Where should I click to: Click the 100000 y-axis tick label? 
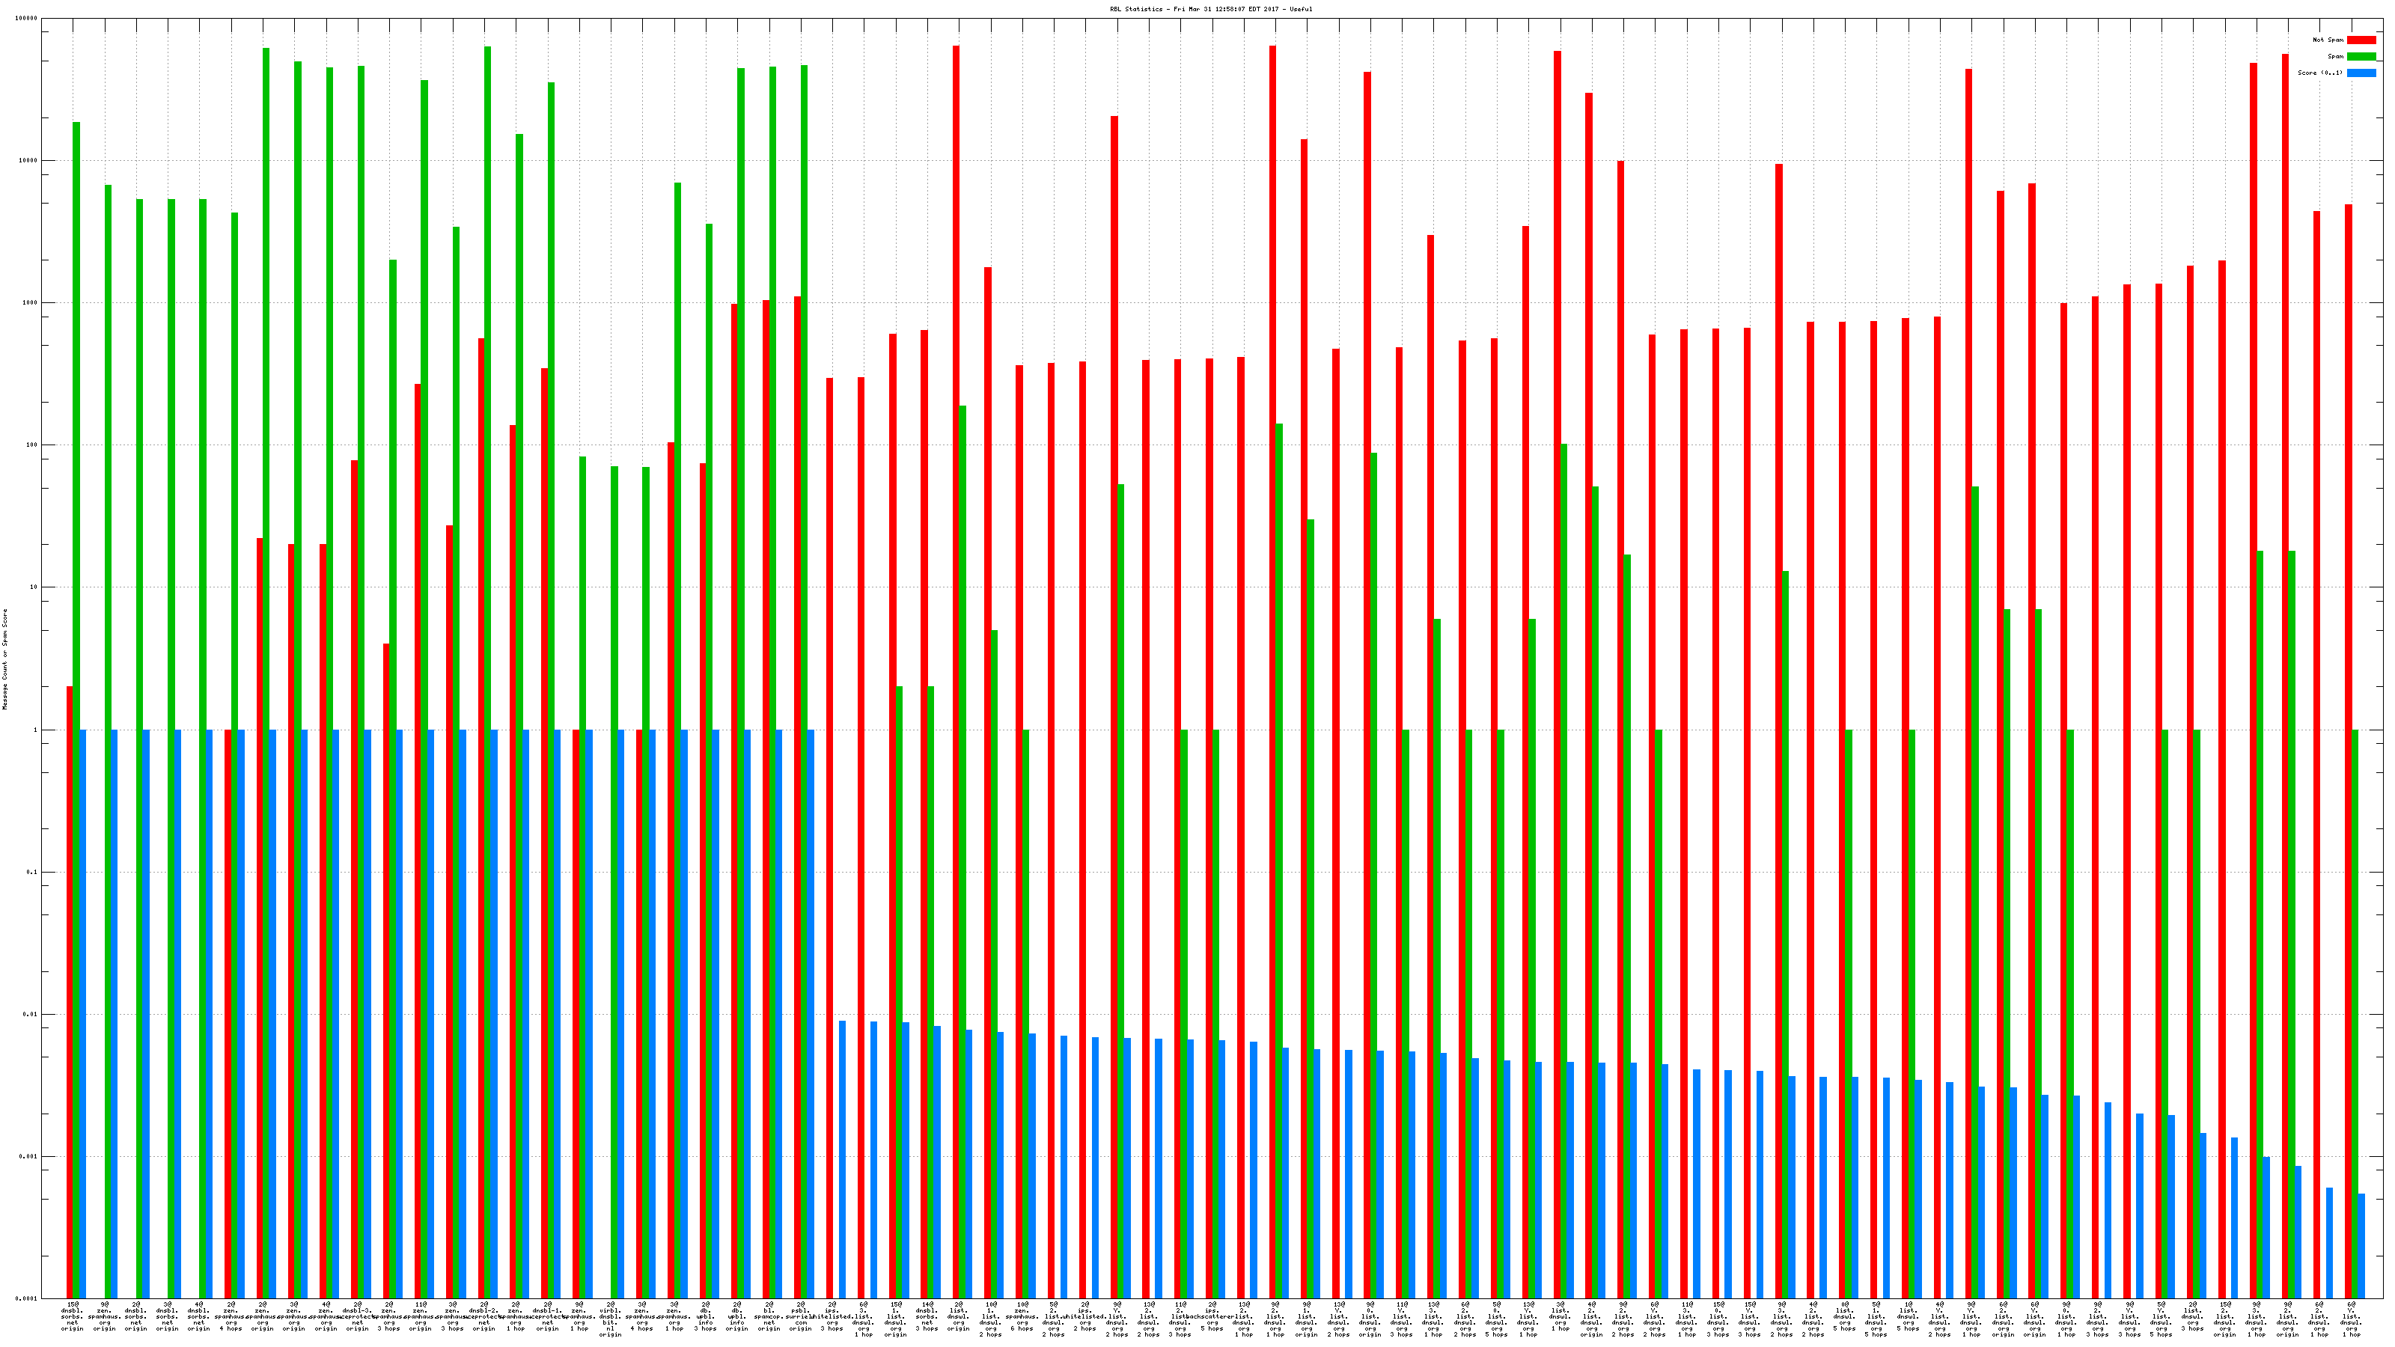(27, 19)
